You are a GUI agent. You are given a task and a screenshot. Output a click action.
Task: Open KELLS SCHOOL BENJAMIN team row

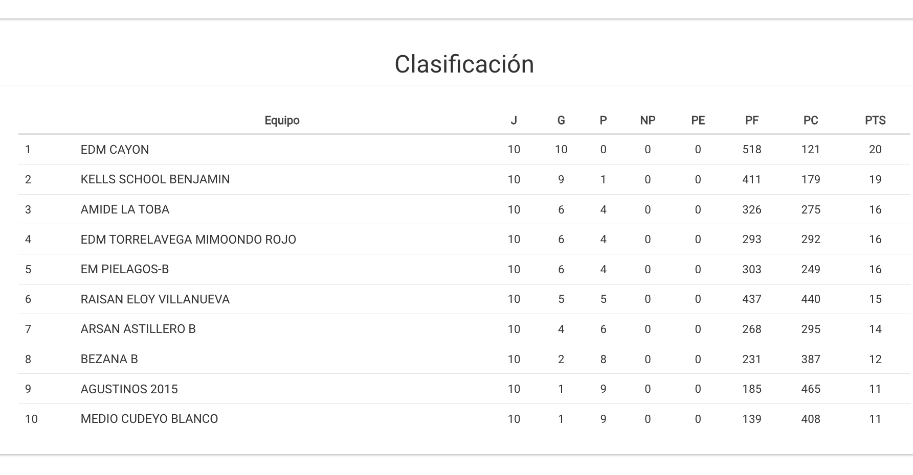155,179
